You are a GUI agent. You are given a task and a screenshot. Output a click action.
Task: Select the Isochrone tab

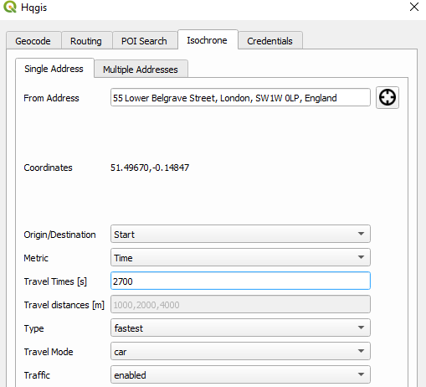(x=208, y=40)
